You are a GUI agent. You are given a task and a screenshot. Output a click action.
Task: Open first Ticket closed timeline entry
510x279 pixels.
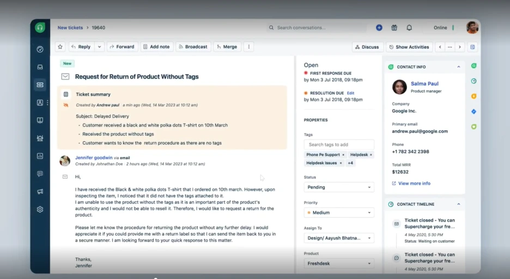pyautogui.click(x=430, y=223)
